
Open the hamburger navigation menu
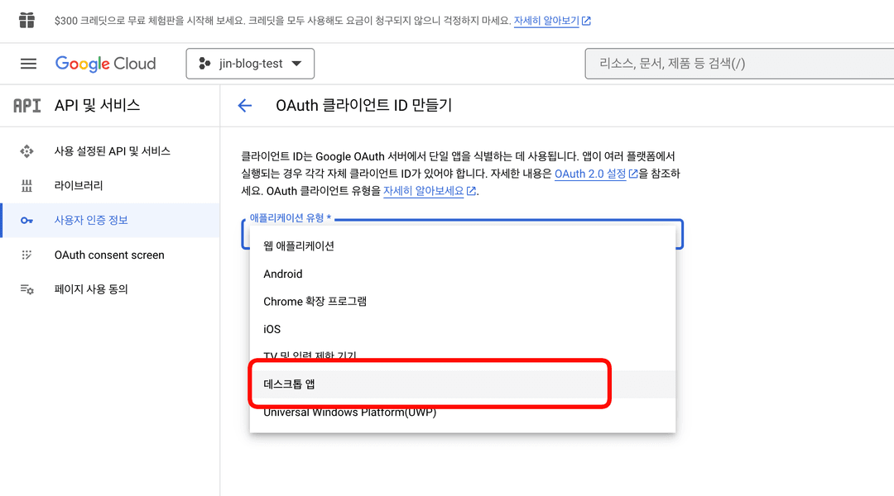pos(28,64)
